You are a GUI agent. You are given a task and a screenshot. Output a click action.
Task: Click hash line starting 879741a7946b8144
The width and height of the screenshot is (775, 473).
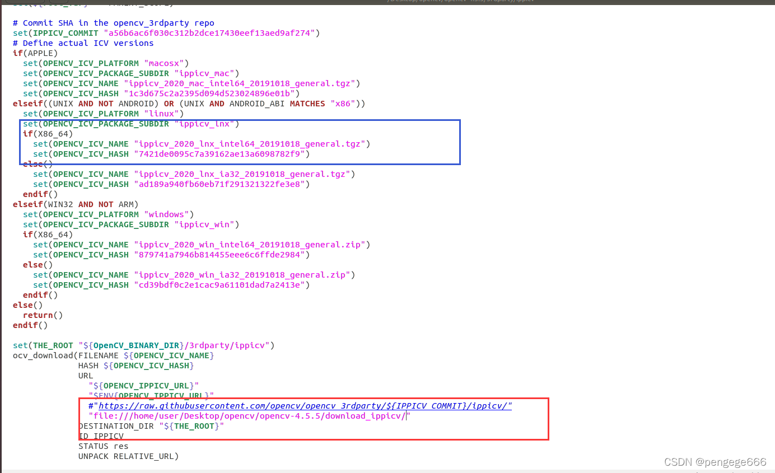pos(171,255)
